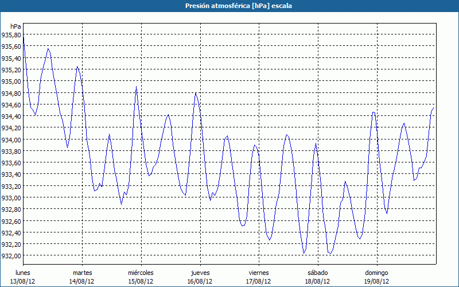The width and height of the screenshot is (459, 287).
Task: Click the hPa unit label above the y-axis
Action: point(15,26)
